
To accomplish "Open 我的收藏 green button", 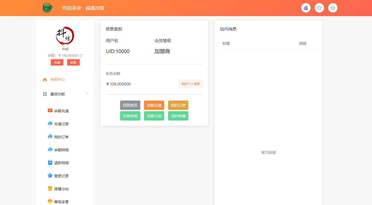I will click(178, 116).
